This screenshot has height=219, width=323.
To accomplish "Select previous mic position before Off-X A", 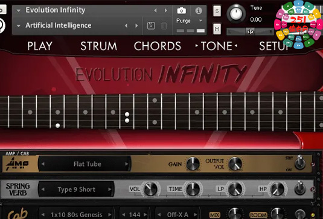I will click(x=159, y=215).
